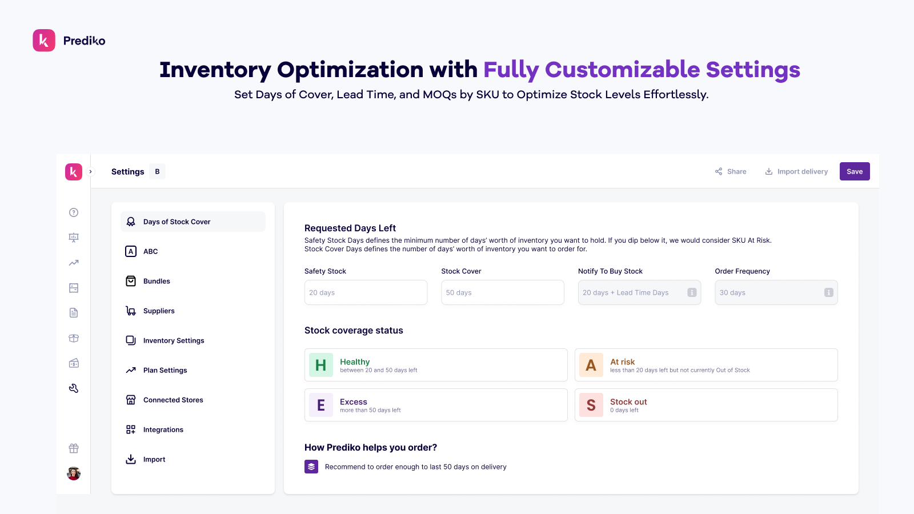The image size is (914, 514).
Task: Click the Bundles bag icon
Action: click(x=131, y=281)
